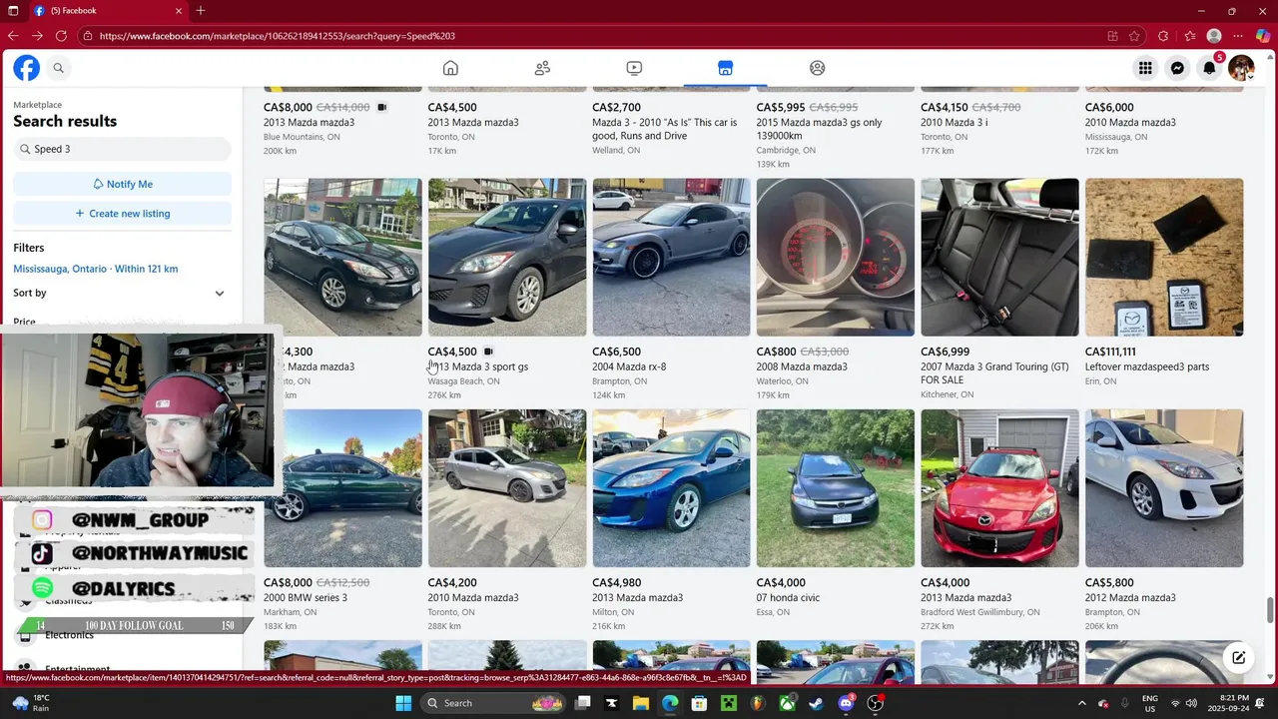Switch to the (5) Facebook browser tab
The image size is (1278, 719).
(x=108, y=11)
